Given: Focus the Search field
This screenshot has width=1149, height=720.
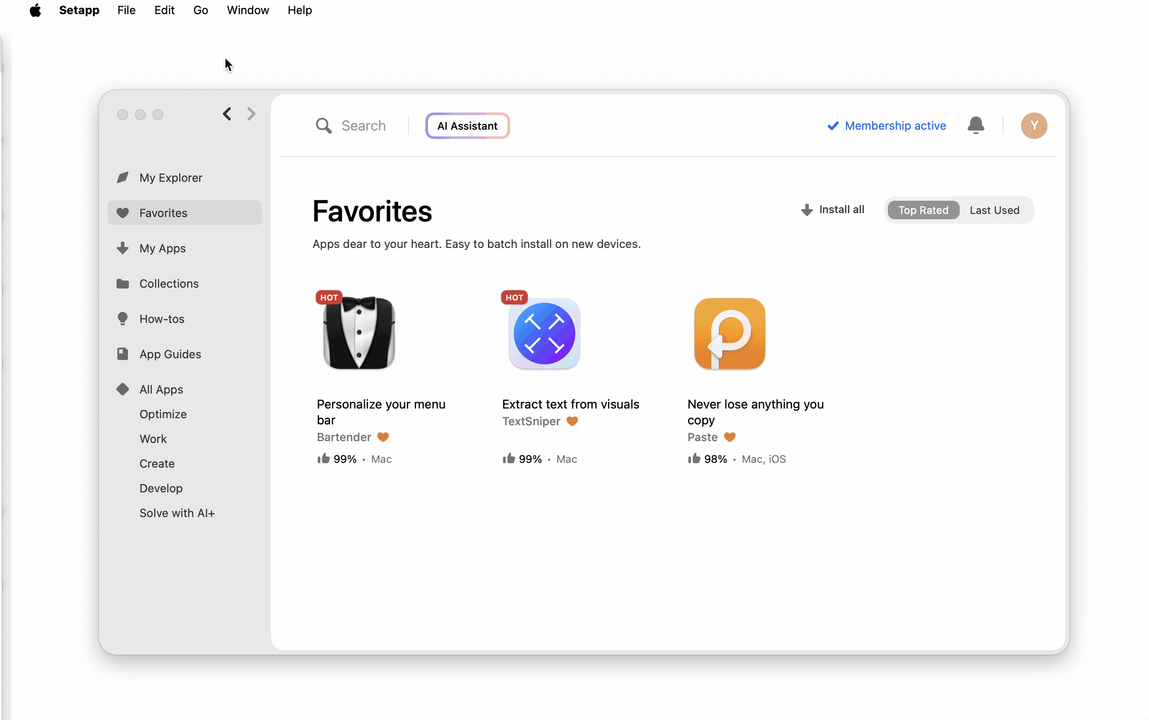Looking at the screenshot, I should click(x=363, y=126).
